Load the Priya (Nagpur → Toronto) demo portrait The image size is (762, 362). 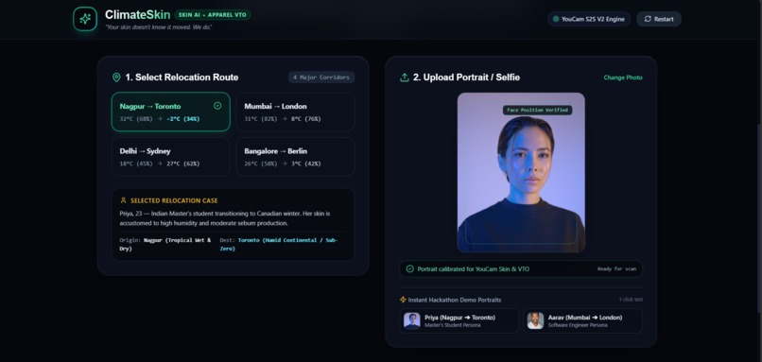pos(459,320)
